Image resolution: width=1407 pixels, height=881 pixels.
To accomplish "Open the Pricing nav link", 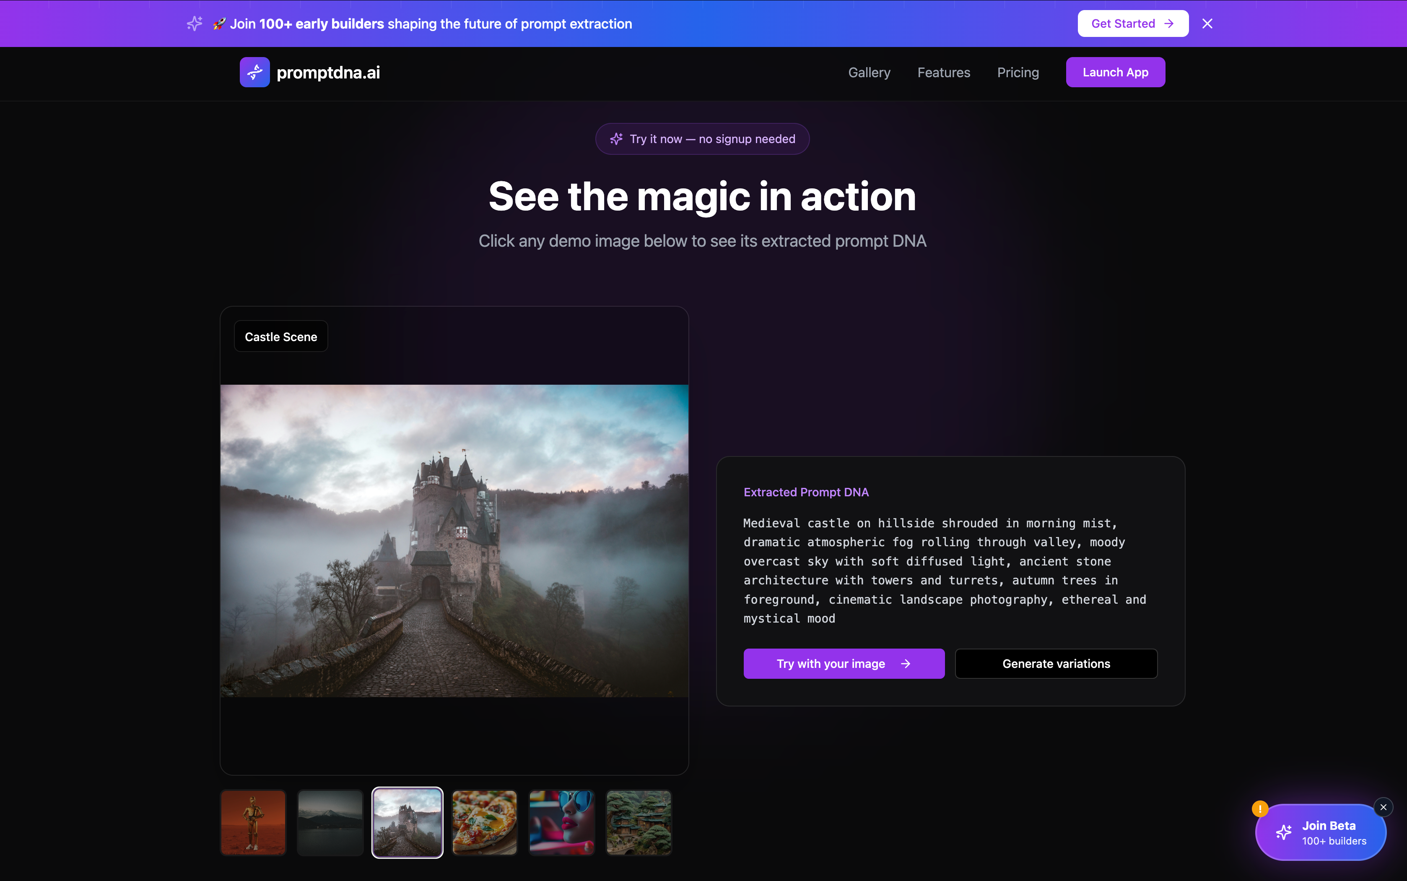I will click(x=1018, y=72).
